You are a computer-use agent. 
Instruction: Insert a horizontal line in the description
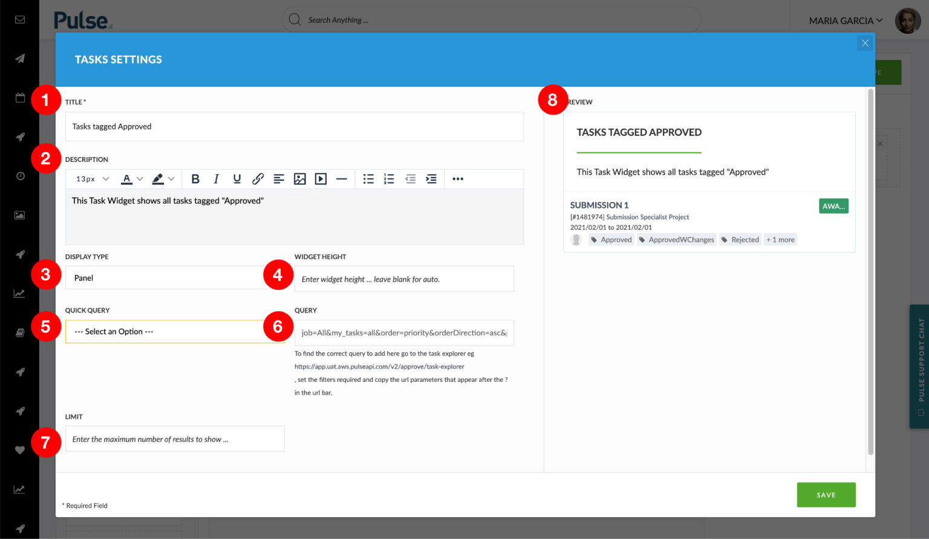pos(342,178)
